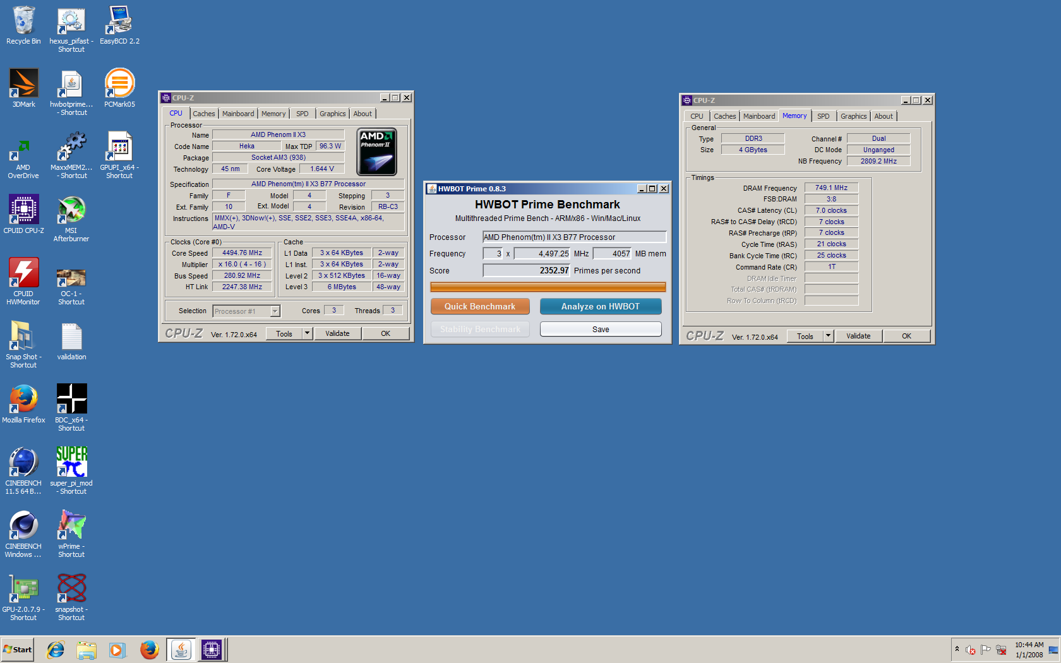The image size is (1061, 663).
Task: Open the wPrime shortcut icon
Action: [x=71, y=534]
